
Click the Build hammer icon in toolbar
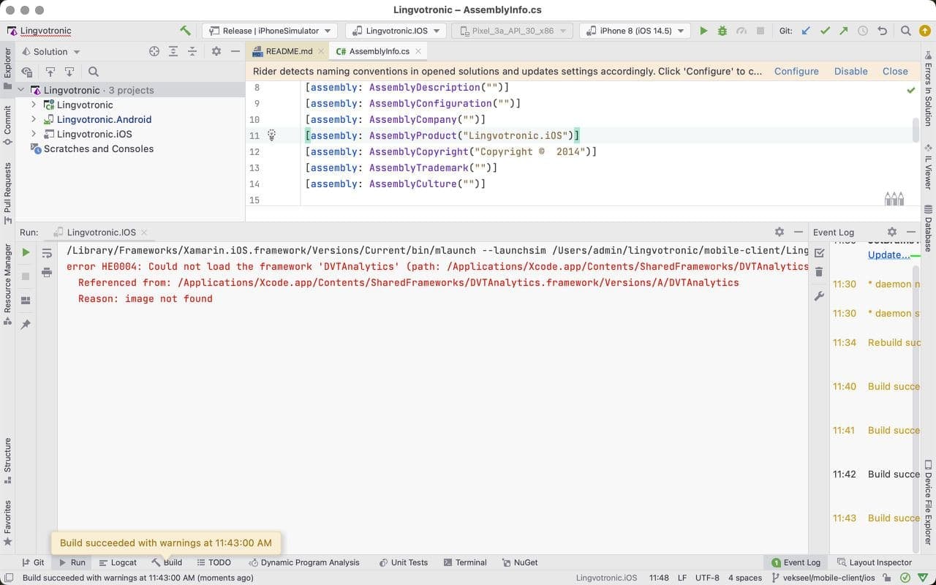pyautogui.click(x=185, y=31)
